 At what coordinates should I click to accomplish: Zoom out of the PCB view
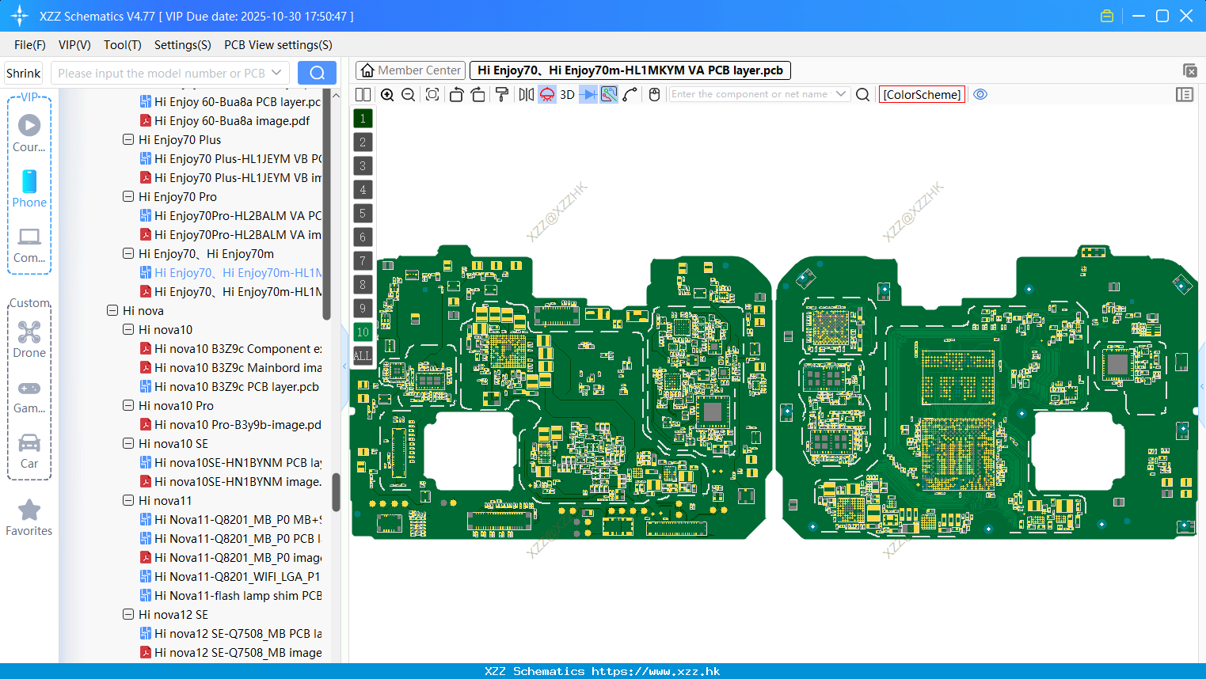click(x=409, y=95)
